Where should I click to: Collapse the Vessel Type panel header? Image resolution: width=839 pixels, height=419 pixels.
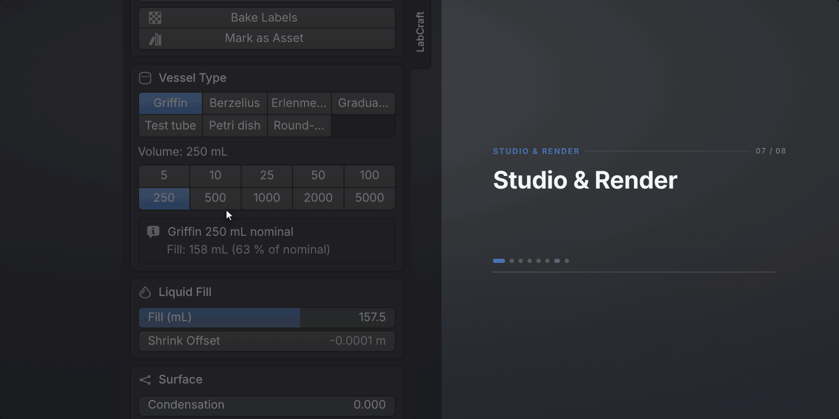tap(267, 78)
